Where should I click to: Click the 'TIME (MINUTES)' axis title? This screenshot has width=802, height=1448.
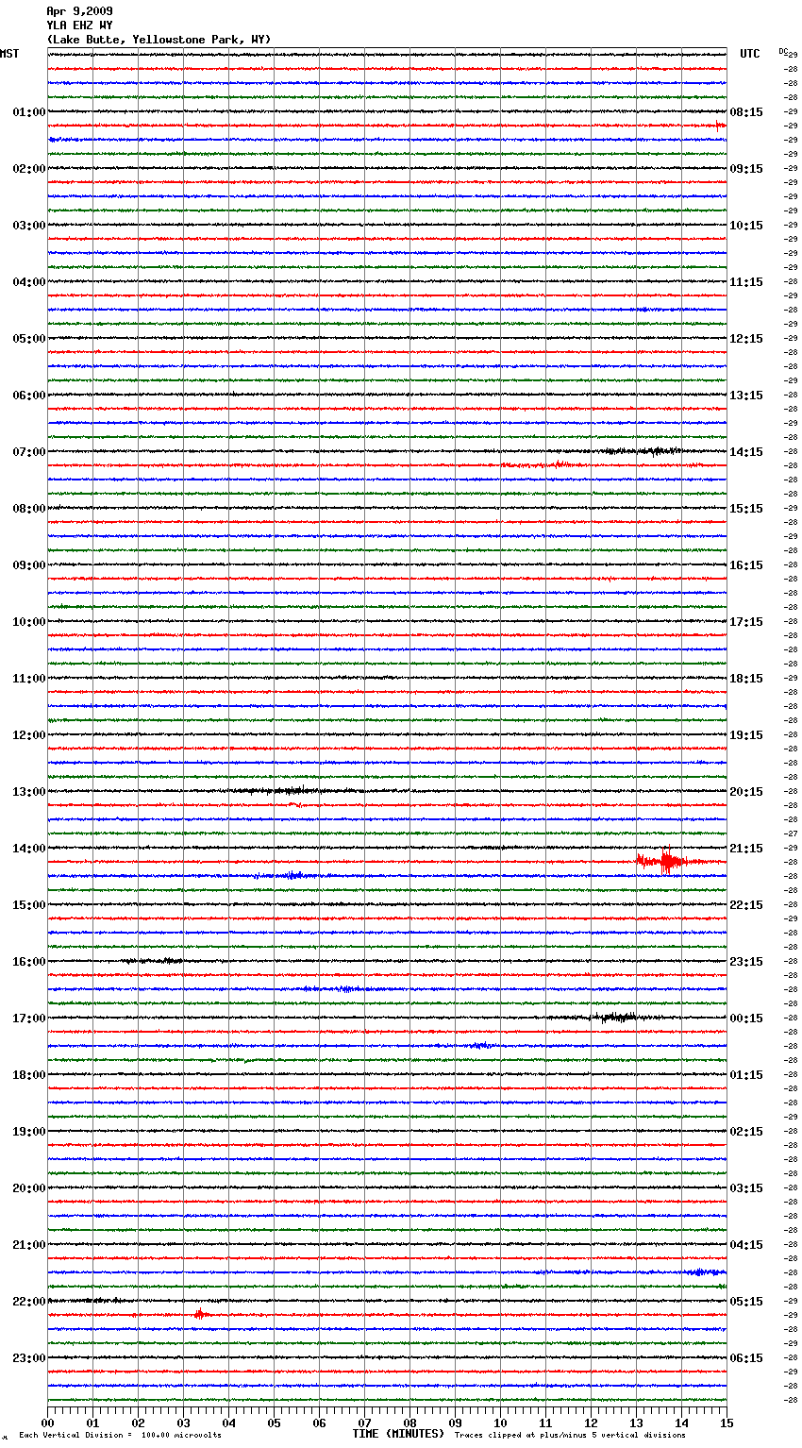(x=398, y=1434)
